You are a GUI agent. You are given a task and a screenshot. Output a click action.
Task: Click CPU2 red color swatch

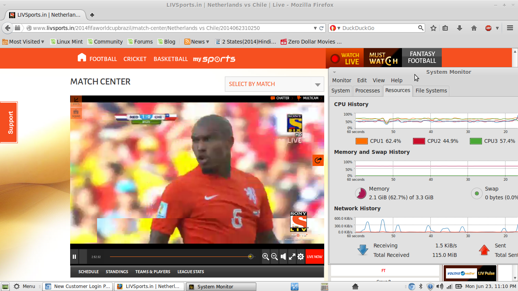click(419, 141)
